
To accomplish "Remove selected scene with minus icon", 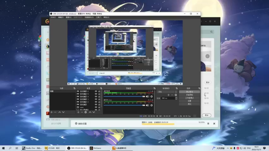I will (x=55, y=112).
